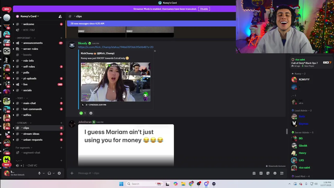Open the GIF picker
Image resolution: width=334 pixels, height=188 pixels.
(x=261, y=173)
